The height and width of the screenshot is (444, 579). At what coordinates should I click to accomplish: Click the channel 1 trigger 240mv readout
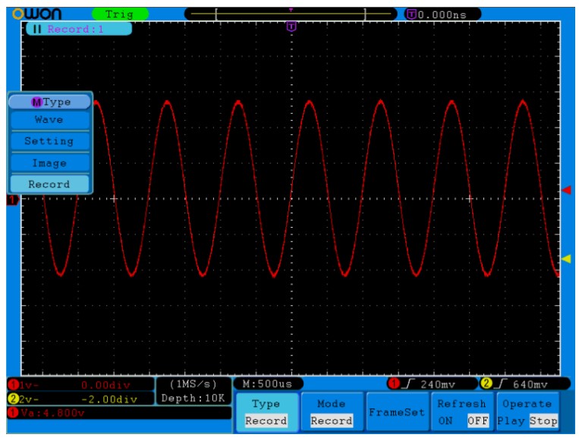[x=438, y=385]
